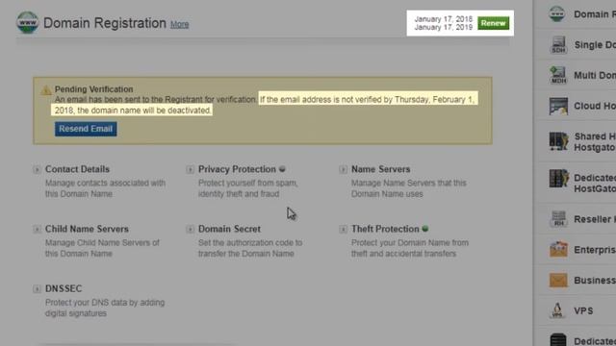
Task: Click the green Renew button
Action: coord(494,23)
